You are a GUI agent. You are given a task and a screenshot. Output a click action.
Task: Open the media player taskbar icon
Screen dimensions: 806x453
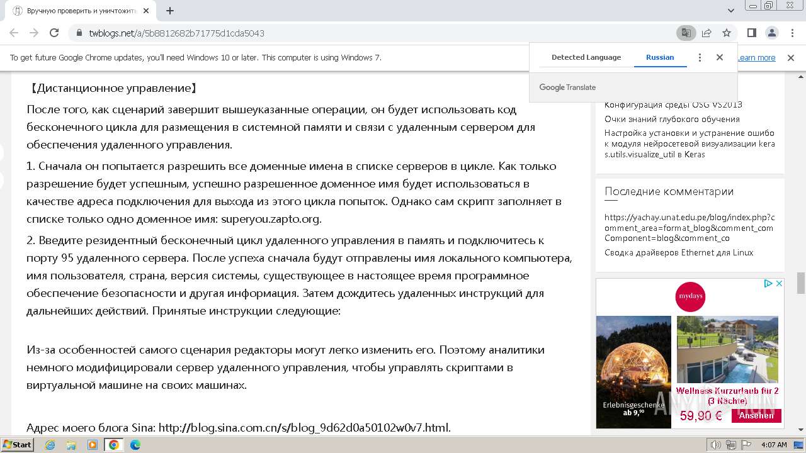pyautogui.click(x=93, y=445)
